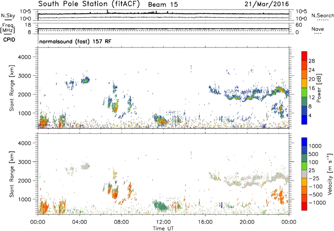This screenshot has width=334, height=231.
Task: Click the red top segment of Power color bar
Action: point(304,56)
